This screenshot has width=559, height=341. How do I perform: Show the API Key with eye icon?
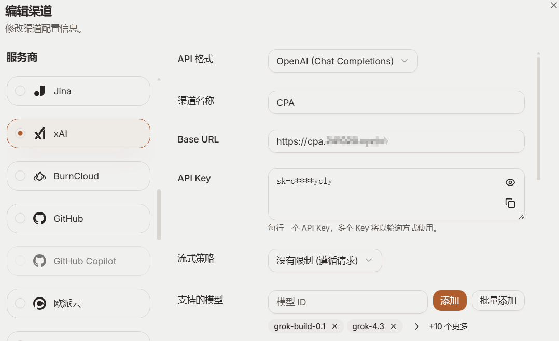pos(510,182)
